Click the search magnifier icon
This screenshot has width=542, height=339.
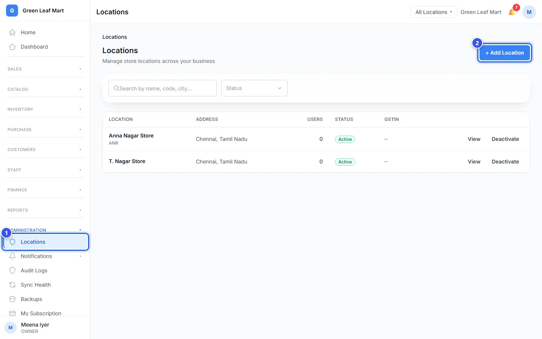coord(116,88)
